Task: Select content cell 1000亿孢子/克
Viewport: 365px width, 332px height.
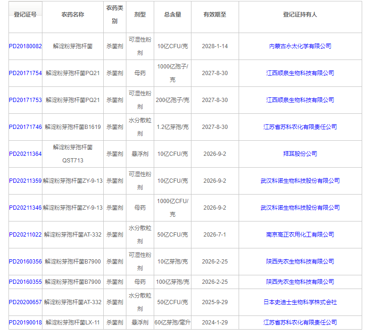Action: pos(173,73)
